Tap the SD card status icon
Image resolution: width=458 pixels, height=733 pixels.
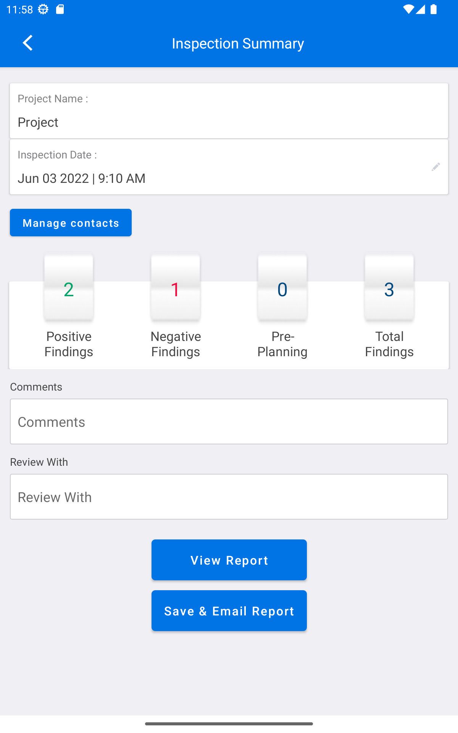click(x=60, y=9)
